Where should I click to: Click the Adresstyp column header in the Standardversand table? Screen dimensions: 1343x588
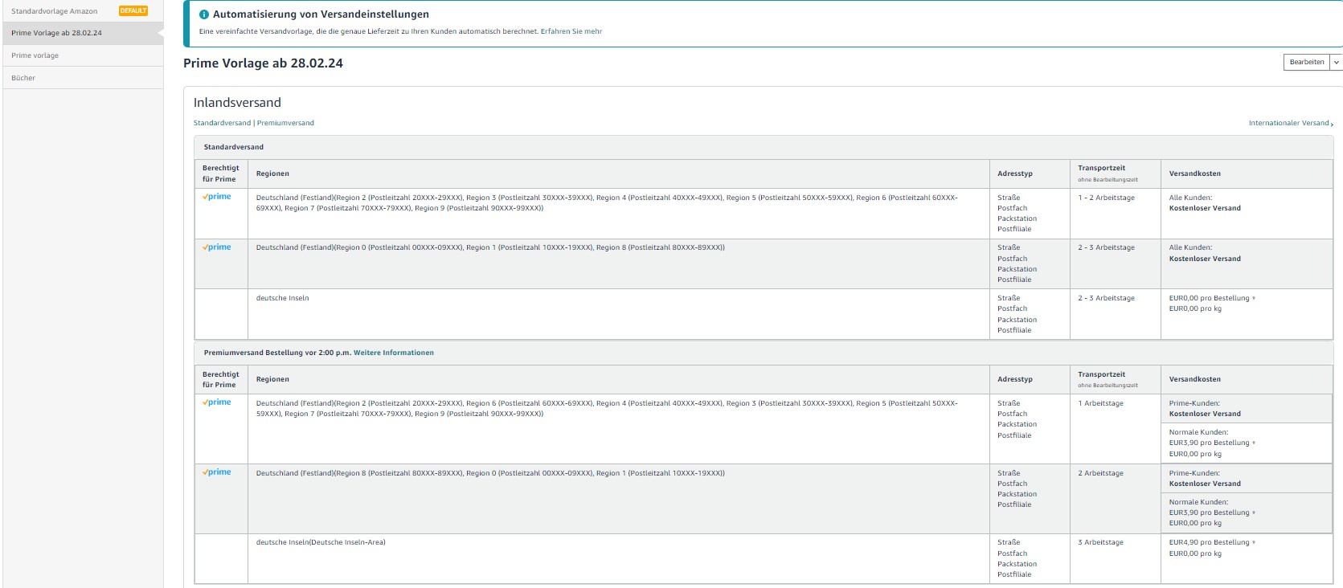click(1030, 174)
